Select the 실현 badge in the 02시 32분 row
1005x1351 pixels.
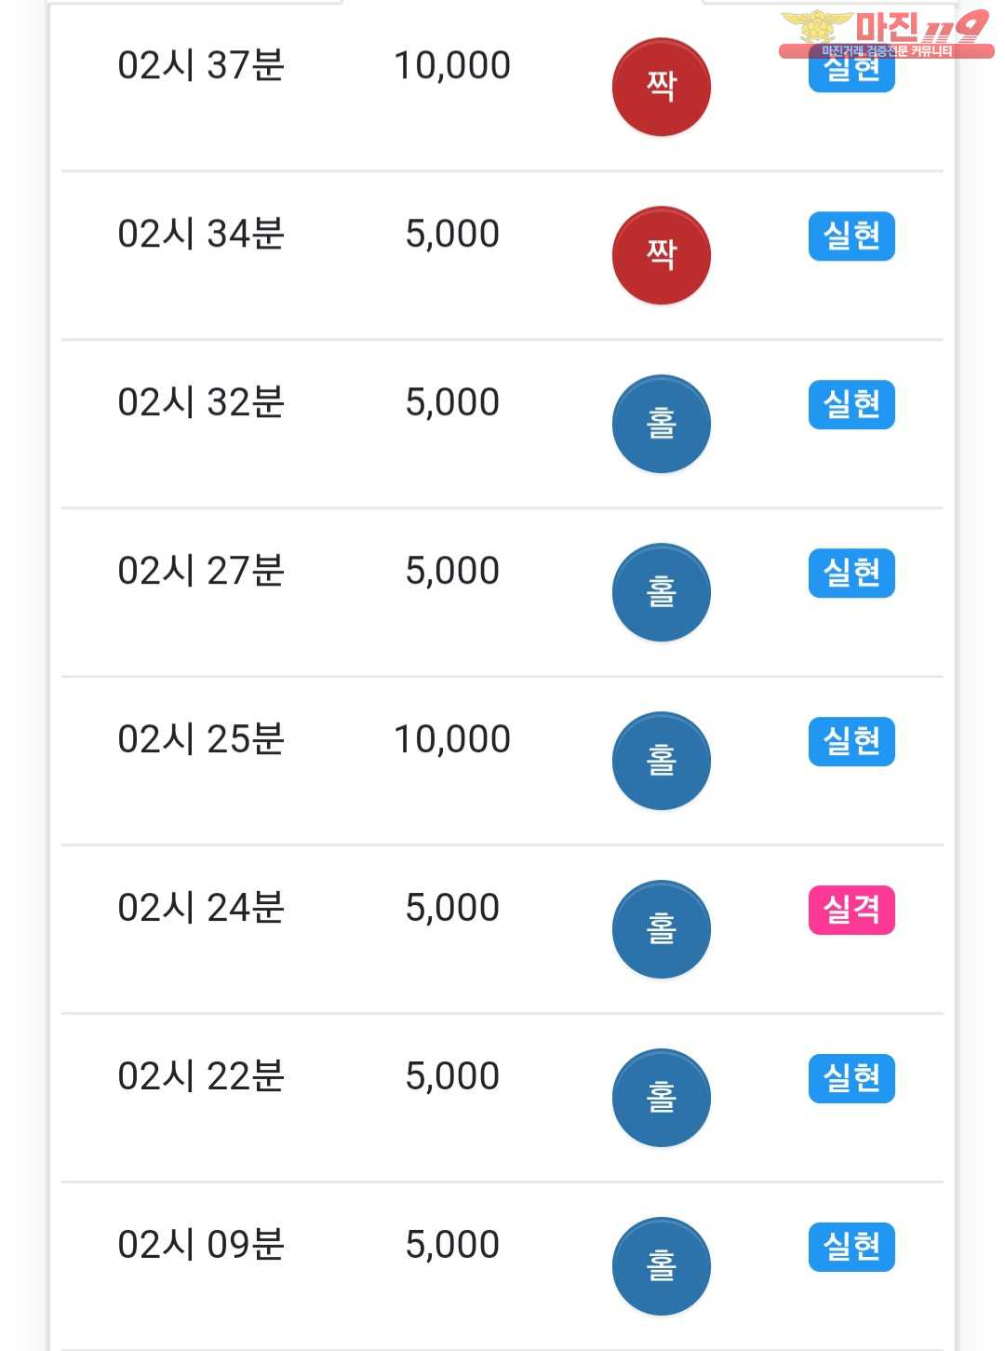click(851, 405)
